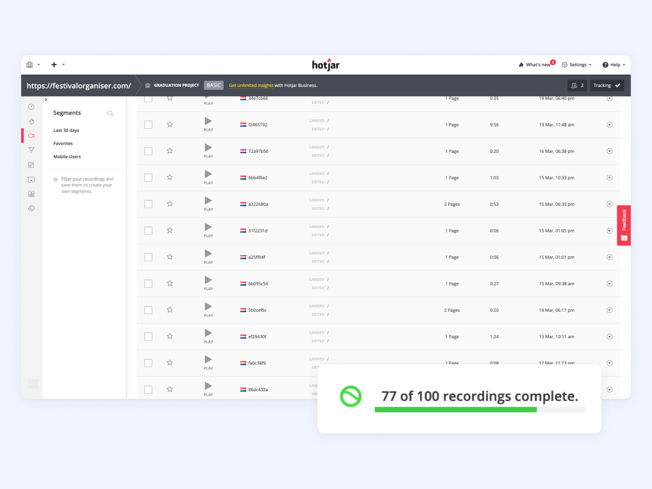Select the Favorites segment
Viewport: 652px width, 489px height.
pyautogui.click(x=63, y=143)
